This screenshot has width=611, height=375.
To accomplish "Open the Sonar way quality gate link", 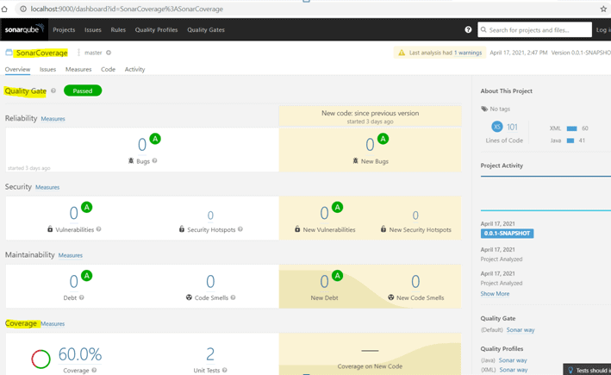I will [521, 329].
